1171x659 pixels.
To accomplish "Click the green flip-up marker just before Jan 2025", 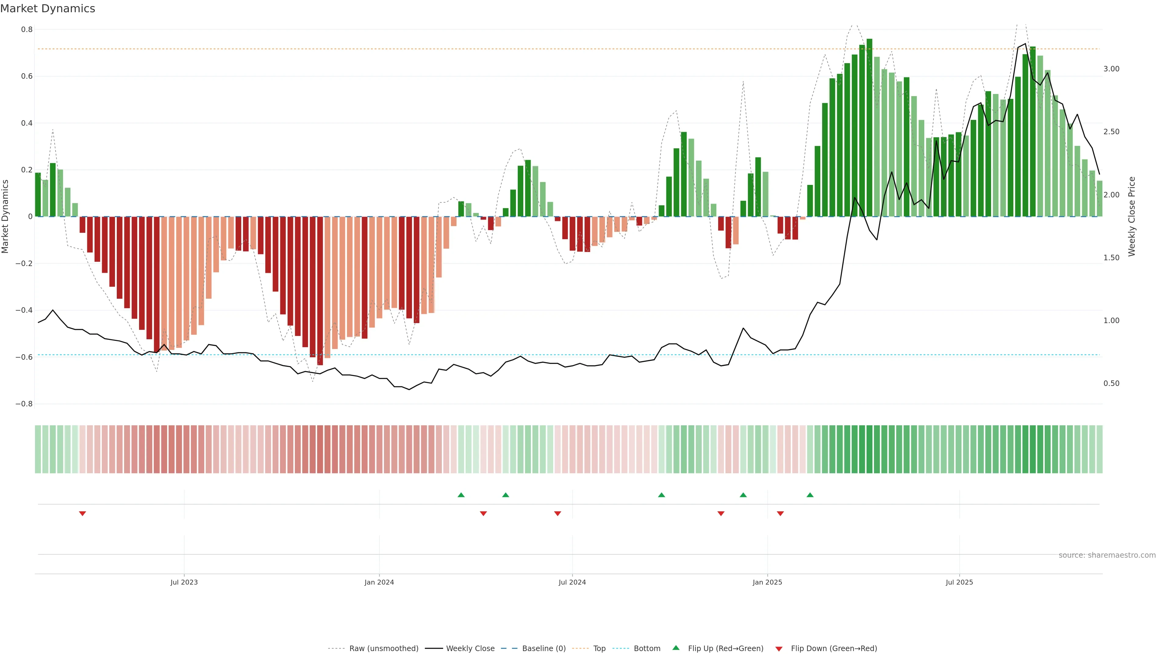I will click(743, 495).
